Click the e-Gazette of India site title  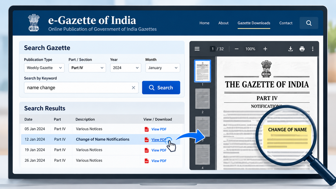pos(92,20)
